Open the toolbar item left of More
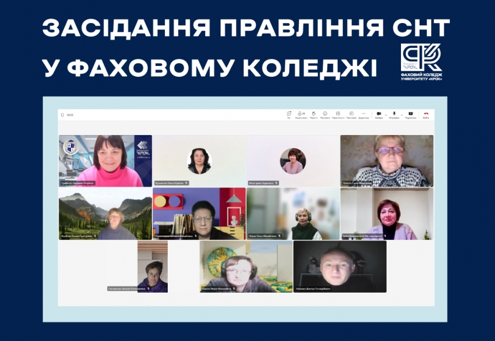The height and width of the screenshot is (341, 495). pyautogui.click(x=351, y=114)
